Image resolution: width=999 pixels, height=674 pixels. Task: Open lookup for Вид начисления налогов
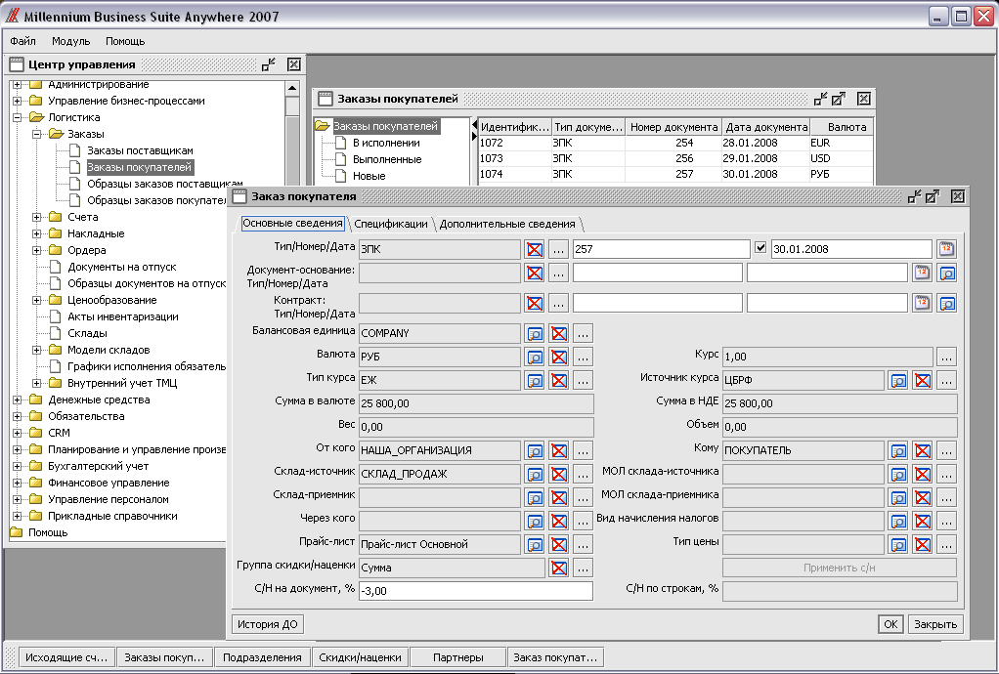(898, 522)
